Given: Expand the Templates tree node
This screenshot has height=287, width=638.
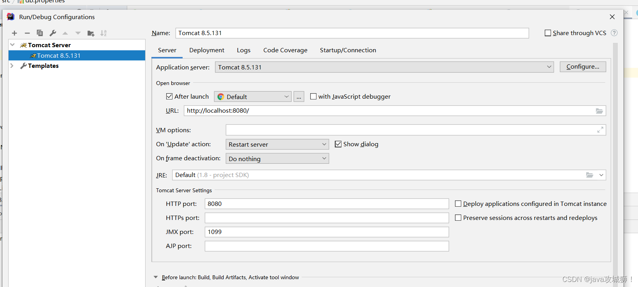Looking at the screenshot, I should click(x=12, y=66).
